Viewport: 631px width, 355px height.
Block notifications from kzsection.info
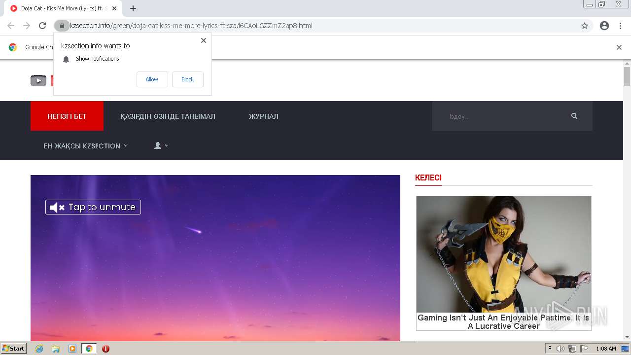pos(187,79)
